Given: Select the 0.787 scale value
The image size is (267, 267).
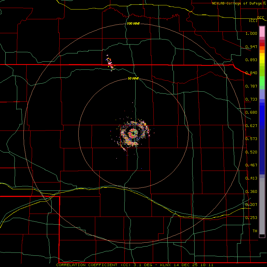Looking at the screenshot, I should (251, 86).
